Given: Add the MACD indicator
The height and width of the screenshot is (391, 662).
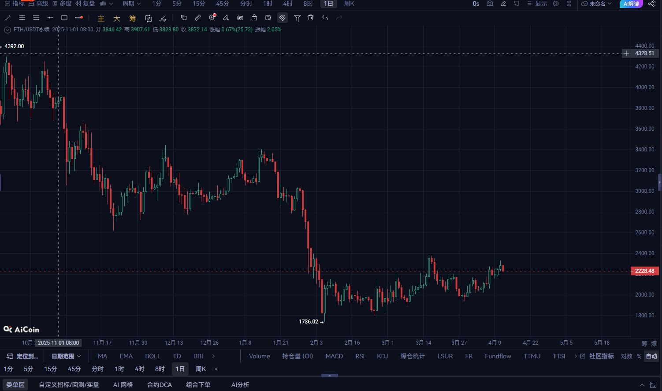Looking at the screenshot, I should point(334,356).
